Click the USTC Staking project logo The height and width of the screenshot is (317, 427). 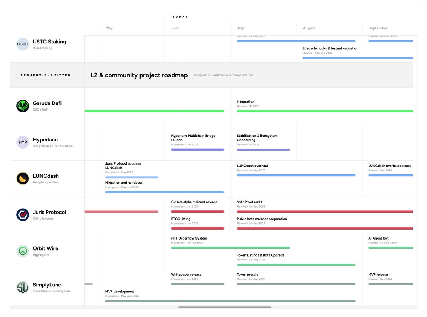click(x=23, y=44)
